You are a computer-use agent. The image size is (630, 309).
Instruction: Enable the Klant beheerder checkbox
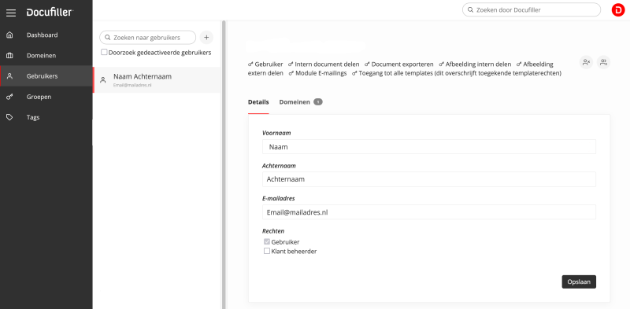coord(267,251)
